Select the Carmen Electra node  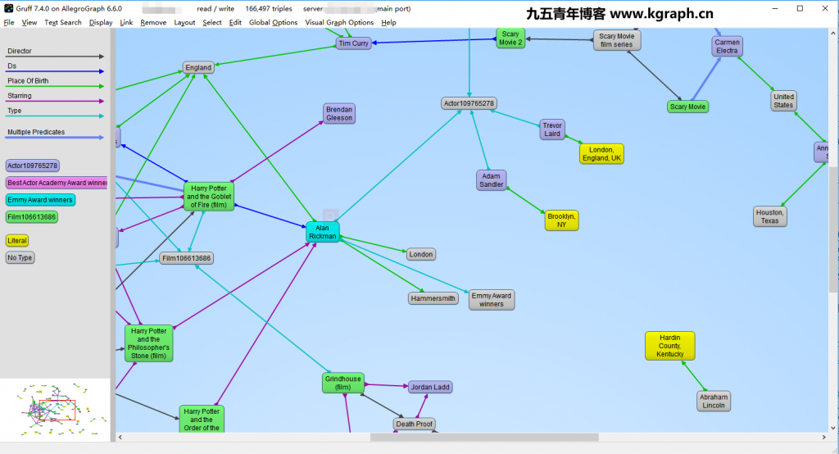728,47
